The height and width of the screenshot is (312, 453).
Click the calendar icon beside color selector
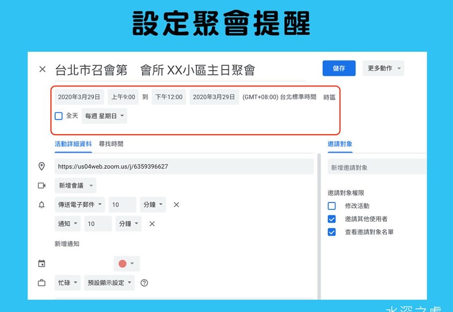pyautogui.click(x=42, y=263)
